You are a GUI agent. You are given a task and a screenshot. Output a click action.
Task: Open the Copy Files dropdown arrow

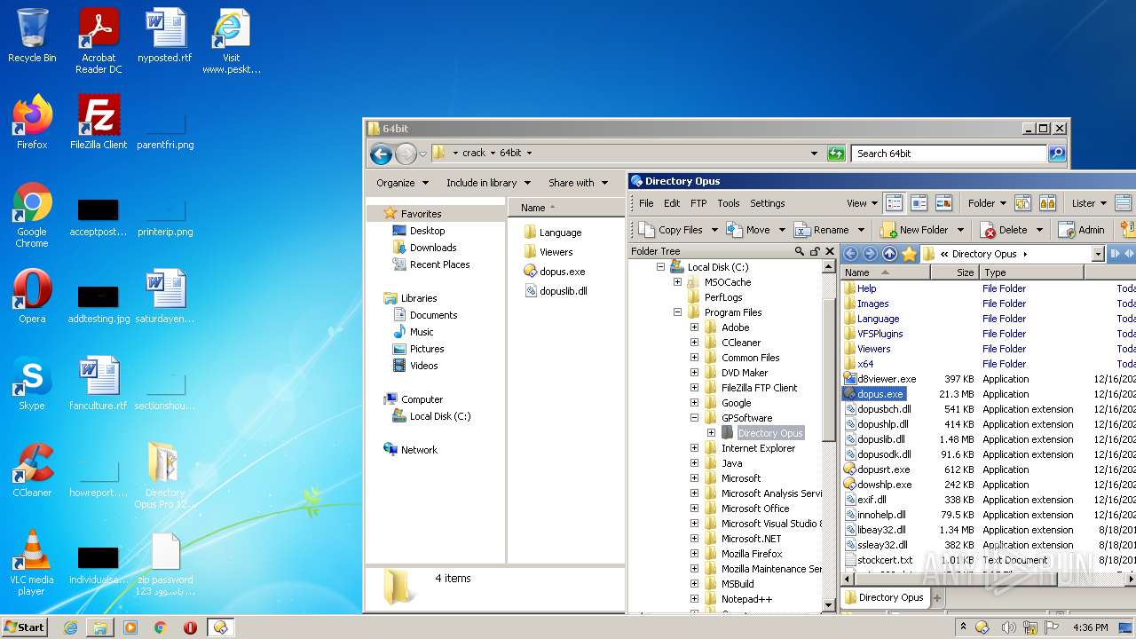point(714,230)
